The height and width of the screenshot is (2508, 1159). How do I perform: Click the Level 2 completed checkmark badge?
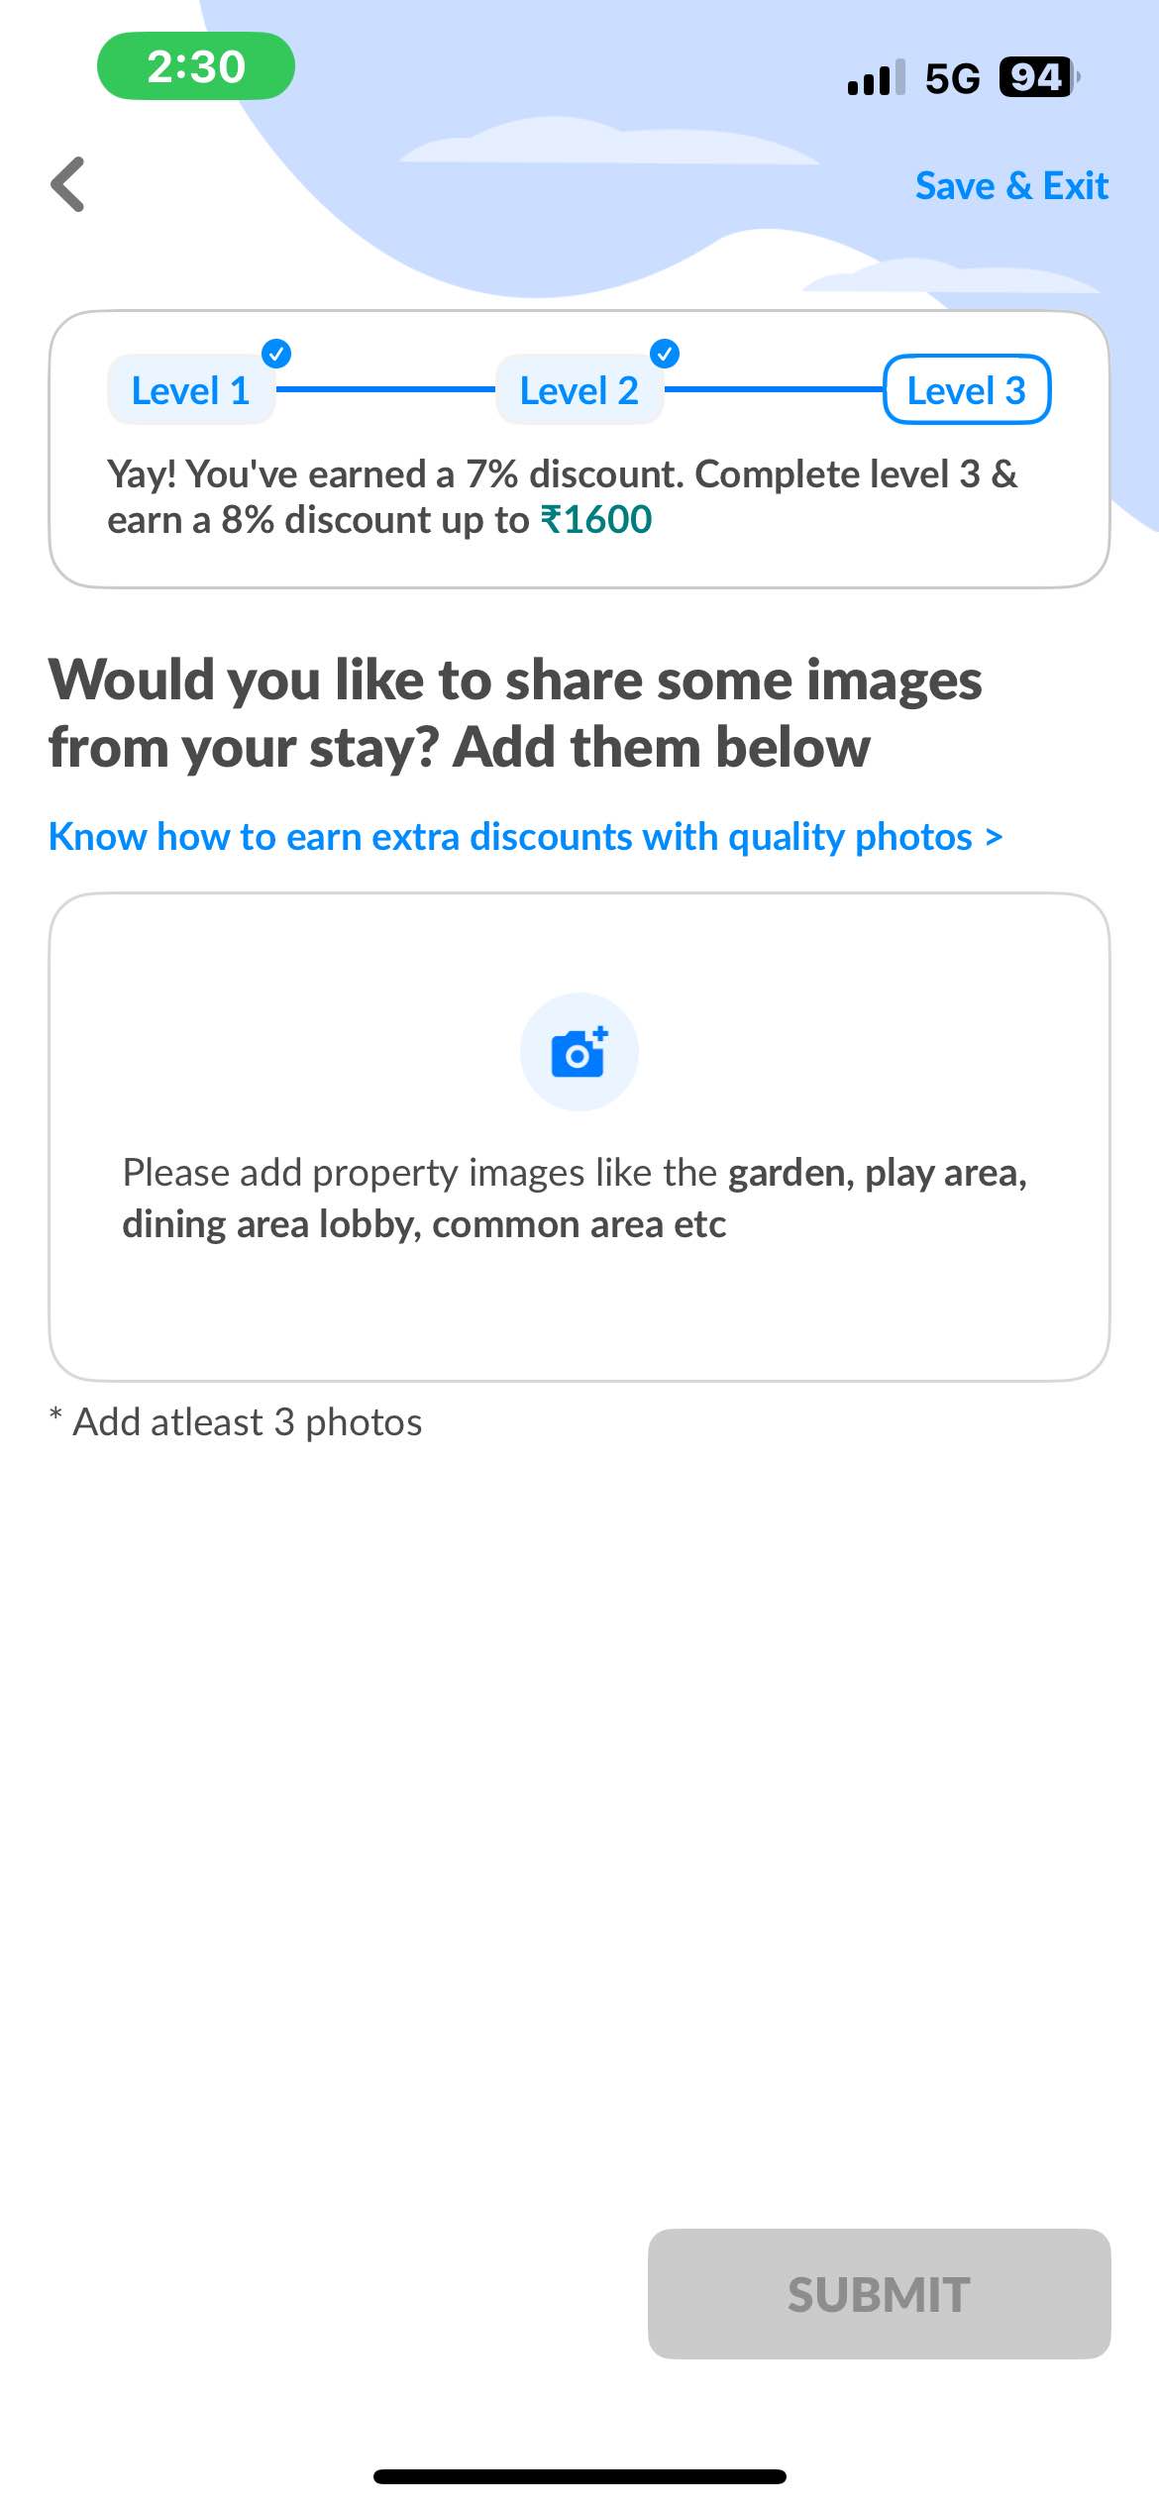[x=665, y=354]
